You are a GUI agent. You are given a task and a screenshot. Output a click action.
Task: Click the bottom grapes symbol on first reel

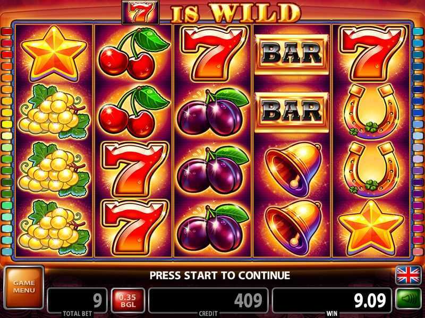click(x=54, y=228)
